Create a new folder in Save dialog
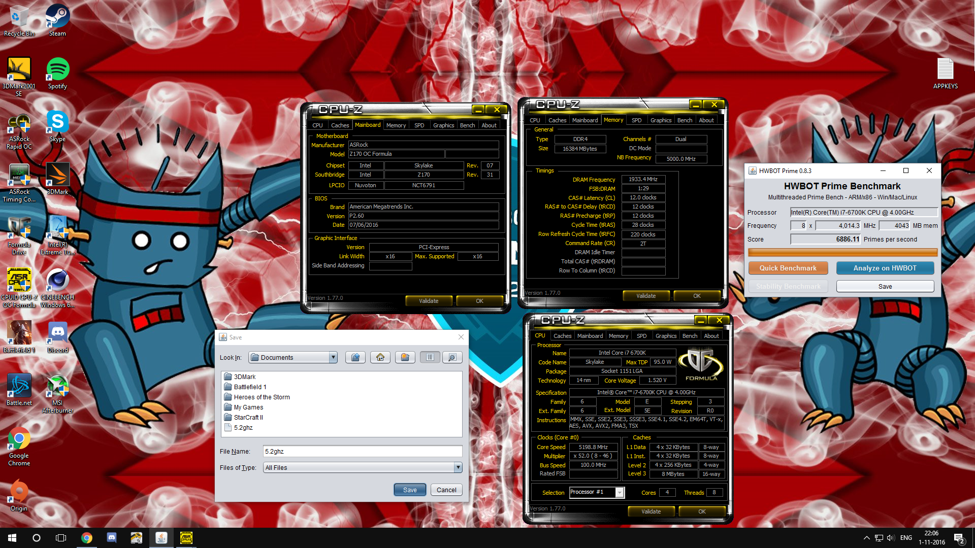 pyautogui.click(x=405, y=357)
